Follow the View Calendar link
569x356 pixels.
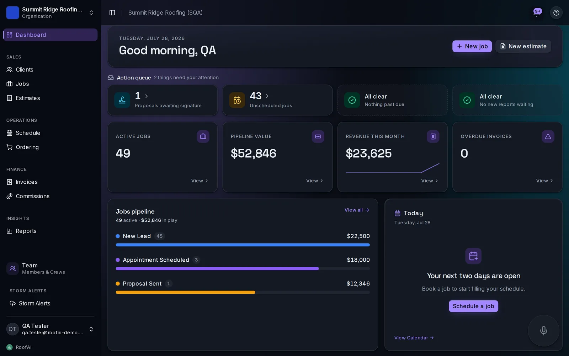coord(414,338)
